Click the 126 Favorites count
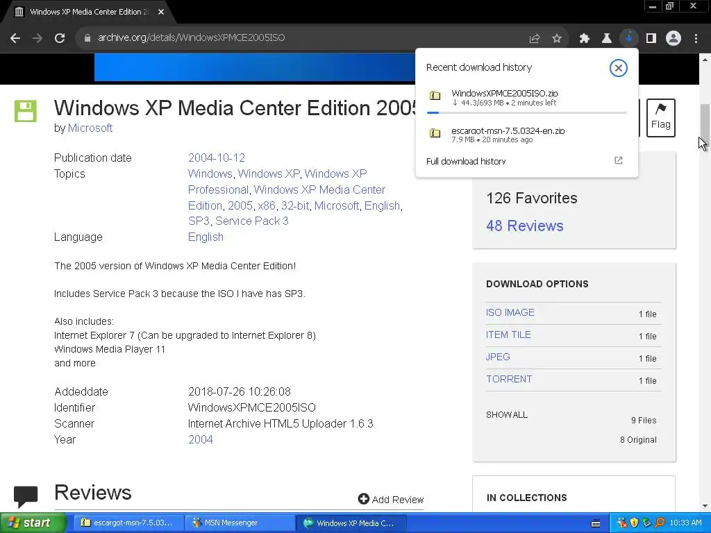 (531, 198)
